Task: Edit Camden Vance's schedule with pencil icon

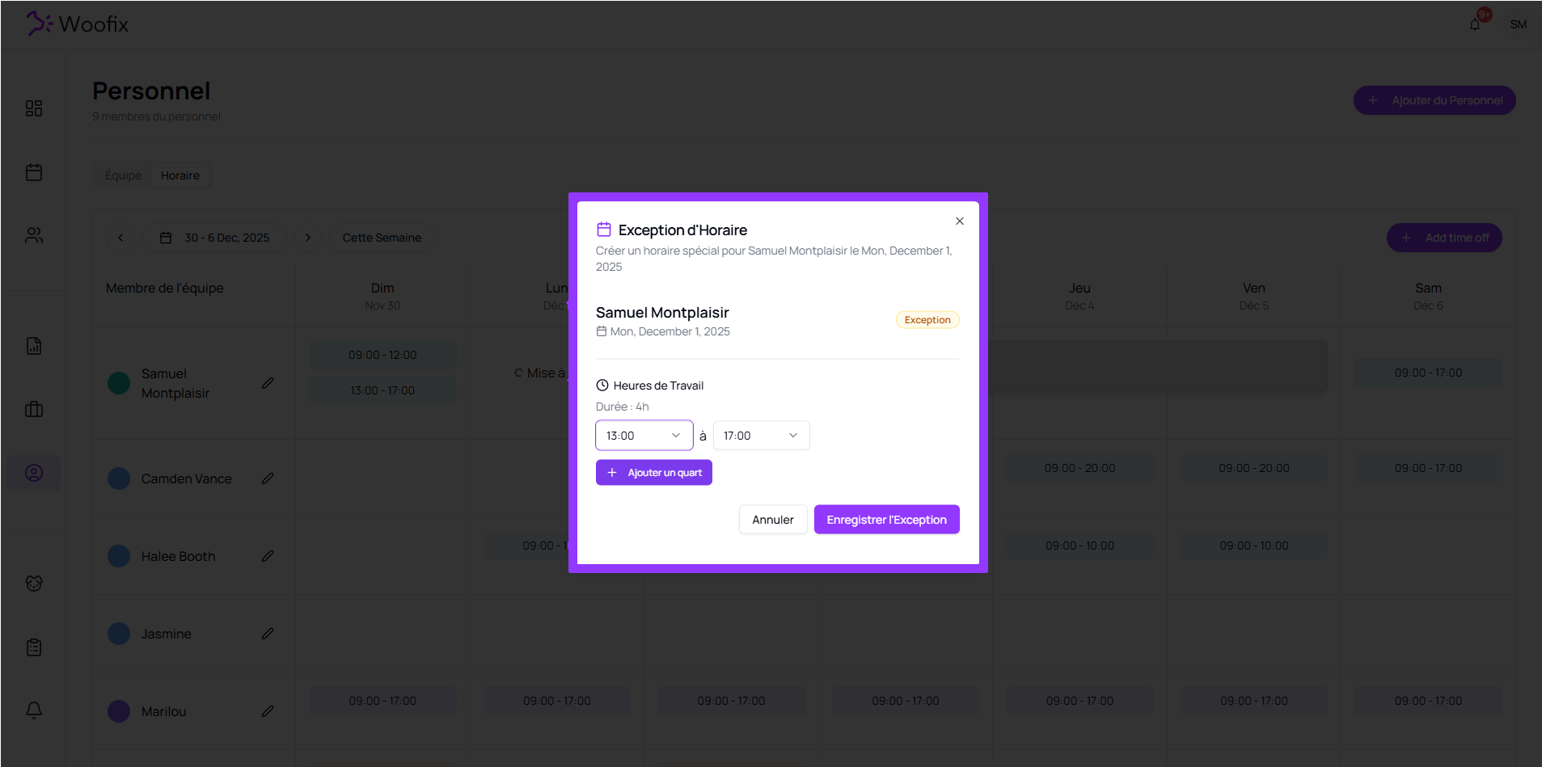Action: coord(268,478)
